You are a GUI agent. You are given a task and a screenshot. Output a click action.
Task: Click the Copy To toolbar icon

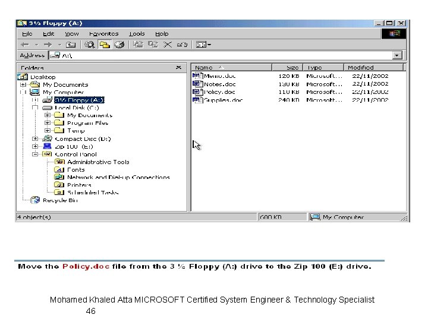tap(153, 45)
